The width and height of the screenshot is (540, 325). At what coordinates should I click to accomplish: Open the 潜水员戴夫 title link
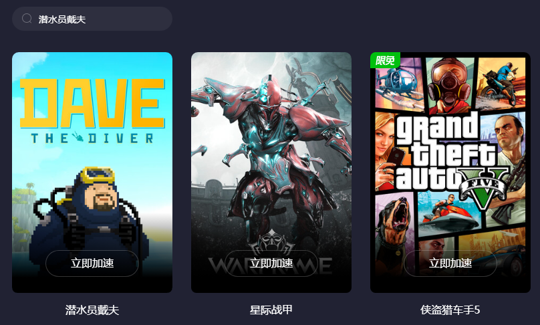point(92,310)
